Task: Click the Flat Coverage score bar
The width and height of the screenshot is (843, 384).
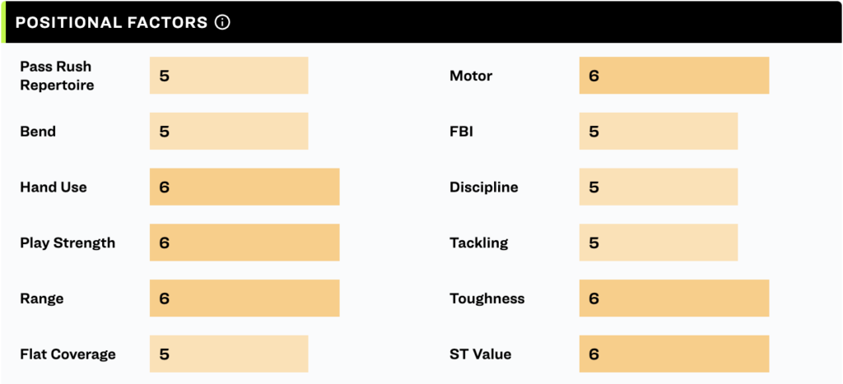Action: pos(229,354)
